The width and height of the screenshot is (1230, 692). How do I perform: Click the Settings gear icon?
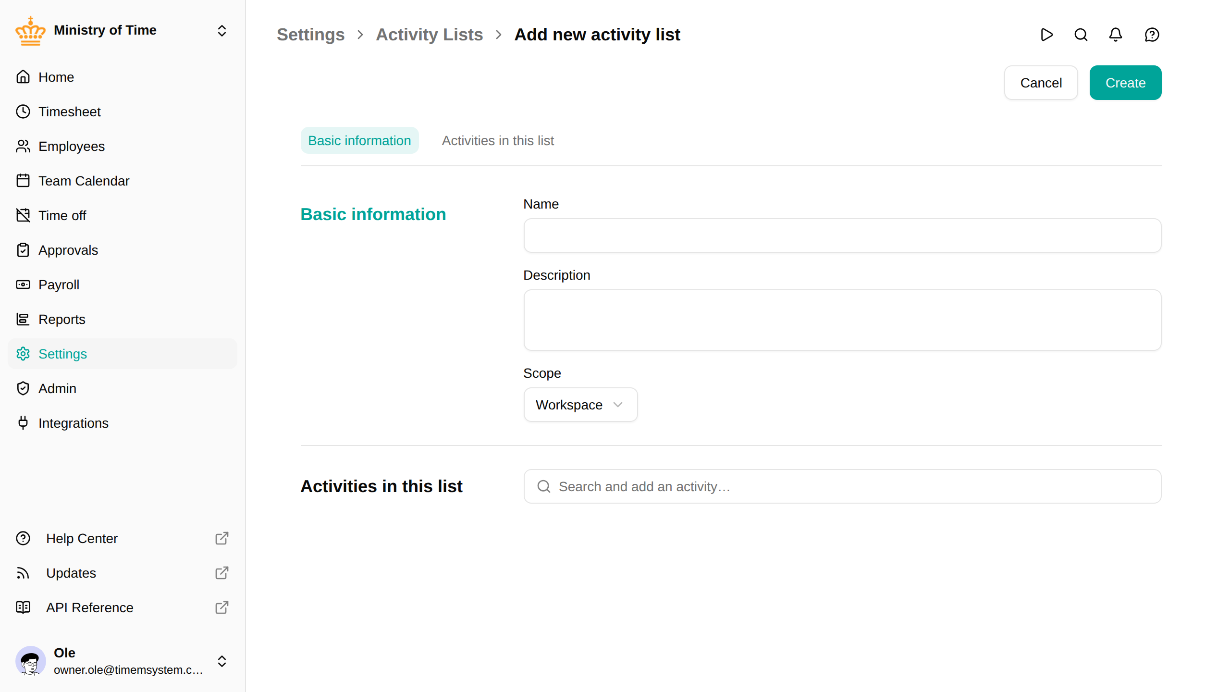23,354
